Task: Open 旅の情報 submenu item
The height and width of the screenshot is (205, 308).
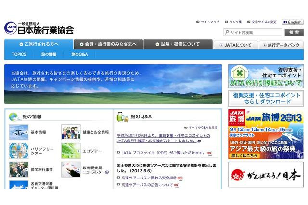Action: 49,54
